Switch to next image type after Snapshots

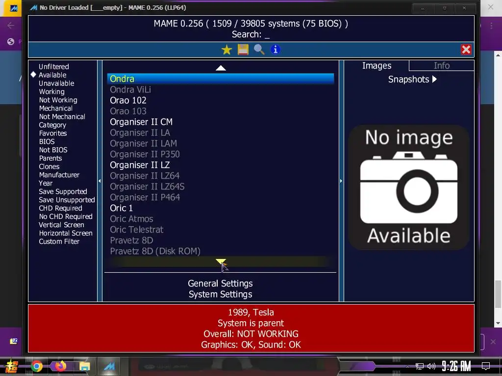click(x=434, y=79)
